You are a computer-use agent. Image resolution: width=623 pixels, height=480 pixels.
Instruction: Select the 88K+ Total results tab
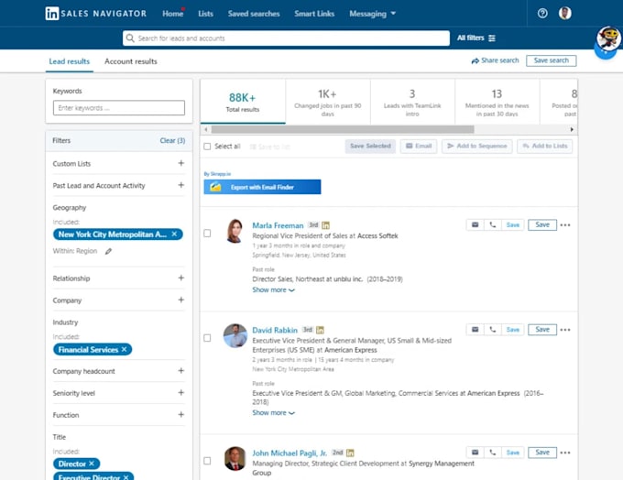point(243,102)
